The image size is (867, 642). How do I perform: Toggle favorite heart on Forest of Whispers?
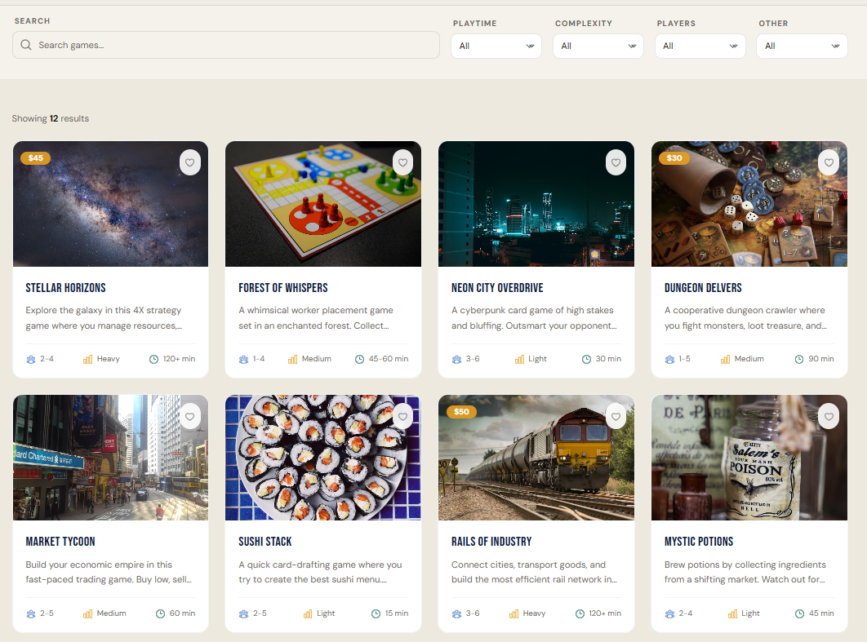[402, 162]
